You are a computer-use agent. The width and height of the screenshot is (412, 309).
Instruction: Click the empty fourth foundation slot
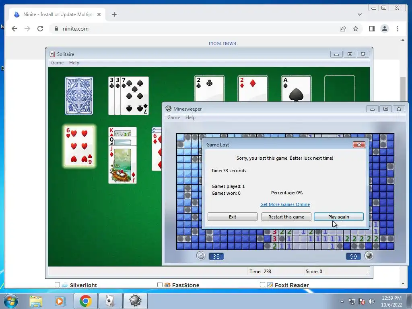tap(340, 88)
